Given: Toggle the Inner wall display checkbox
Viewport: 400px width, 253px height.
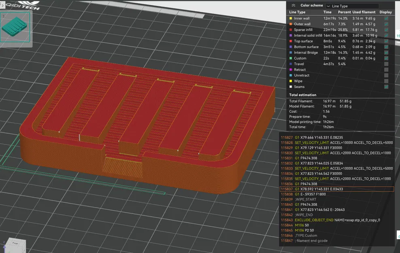Looking at the screenshot, I should click(x=386, y=19).
